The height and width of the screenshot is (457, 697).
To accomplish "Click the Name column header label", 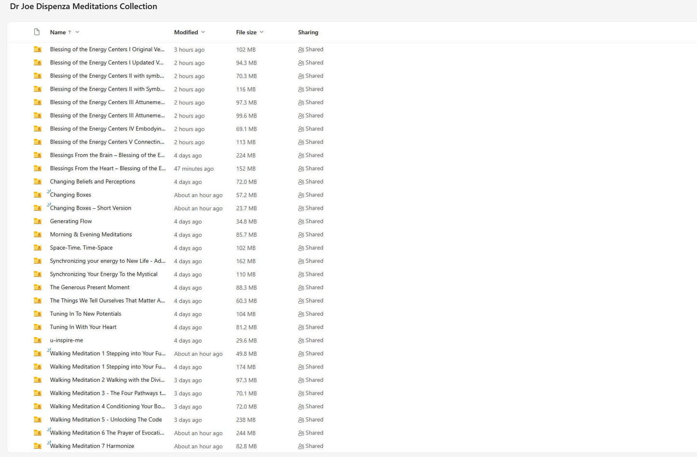I will pos(57,32).
